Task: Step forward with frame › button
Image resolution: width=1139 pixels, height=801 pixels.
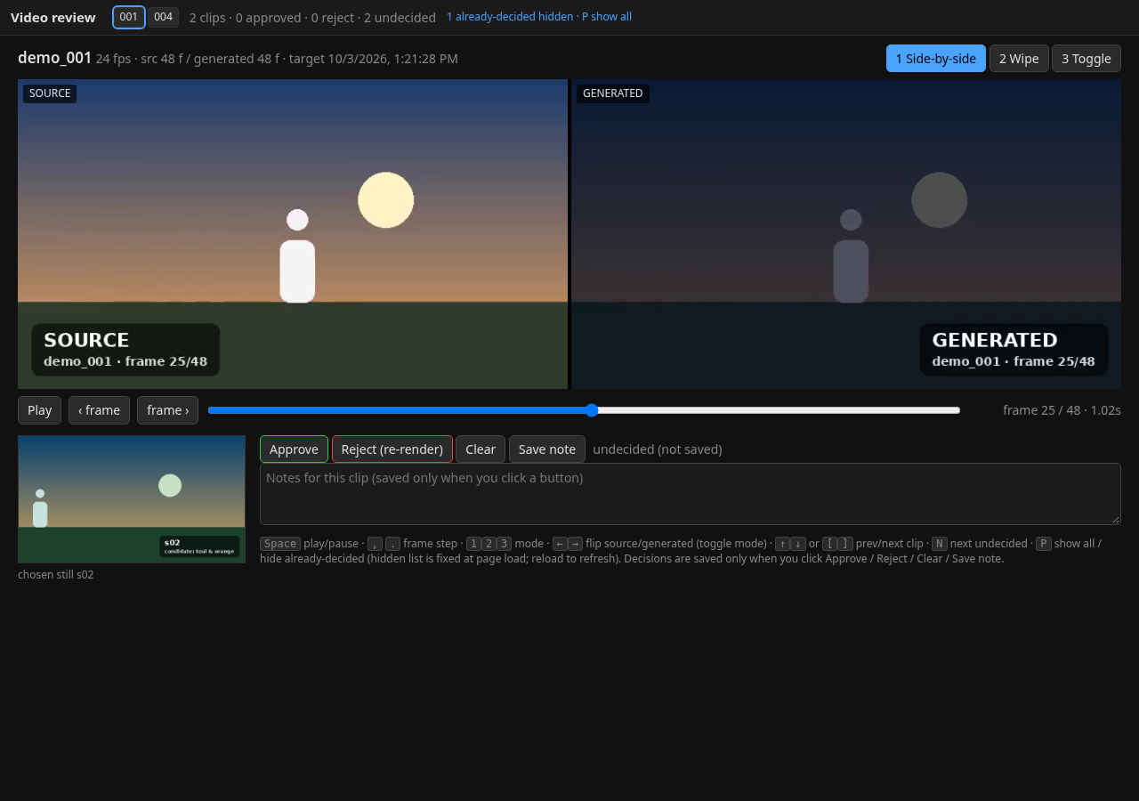Action: click(167, 410)
